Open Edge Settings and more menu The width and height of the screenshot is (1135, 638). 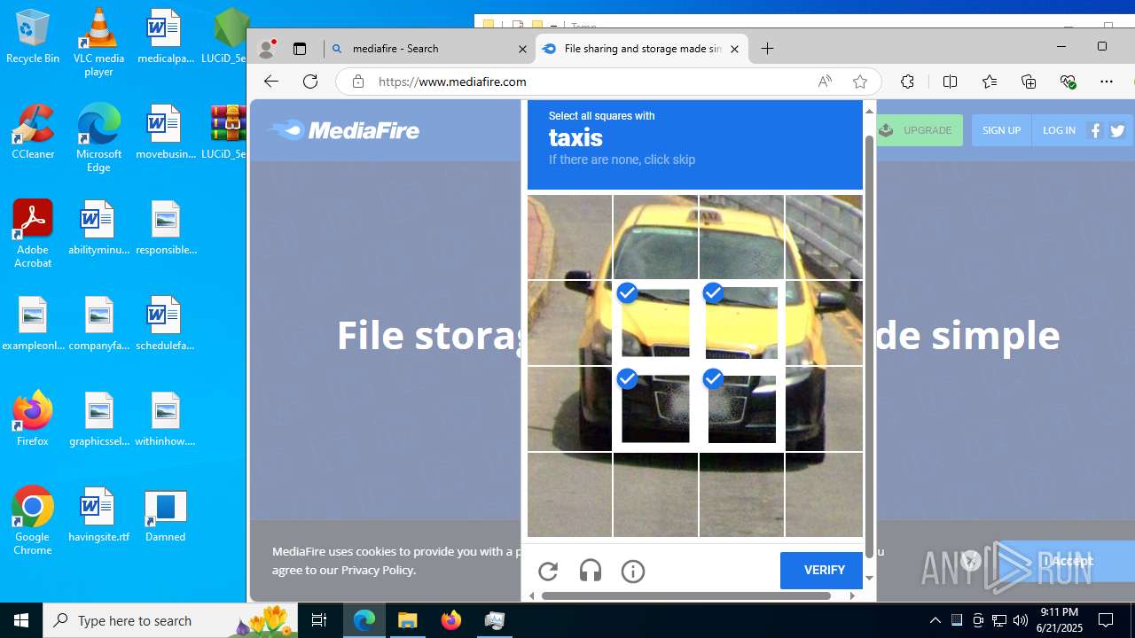(1107, 82)
